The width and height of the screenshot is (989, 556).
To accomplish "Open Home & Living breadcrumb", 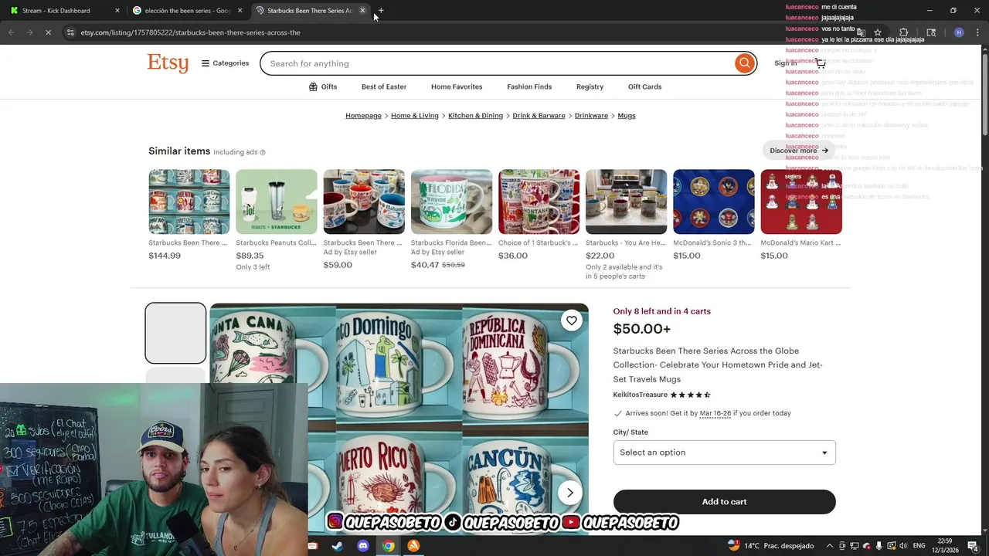I will coord(415,116).
